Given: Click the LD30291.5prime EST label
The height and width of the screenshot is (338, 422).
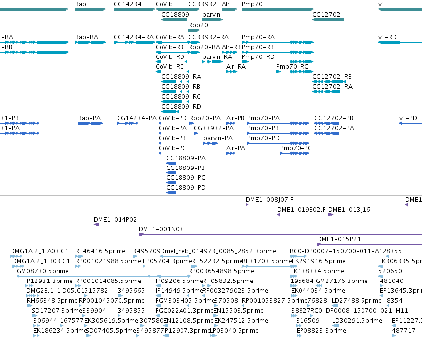Looking at the screenshot, I should point(357,321).
